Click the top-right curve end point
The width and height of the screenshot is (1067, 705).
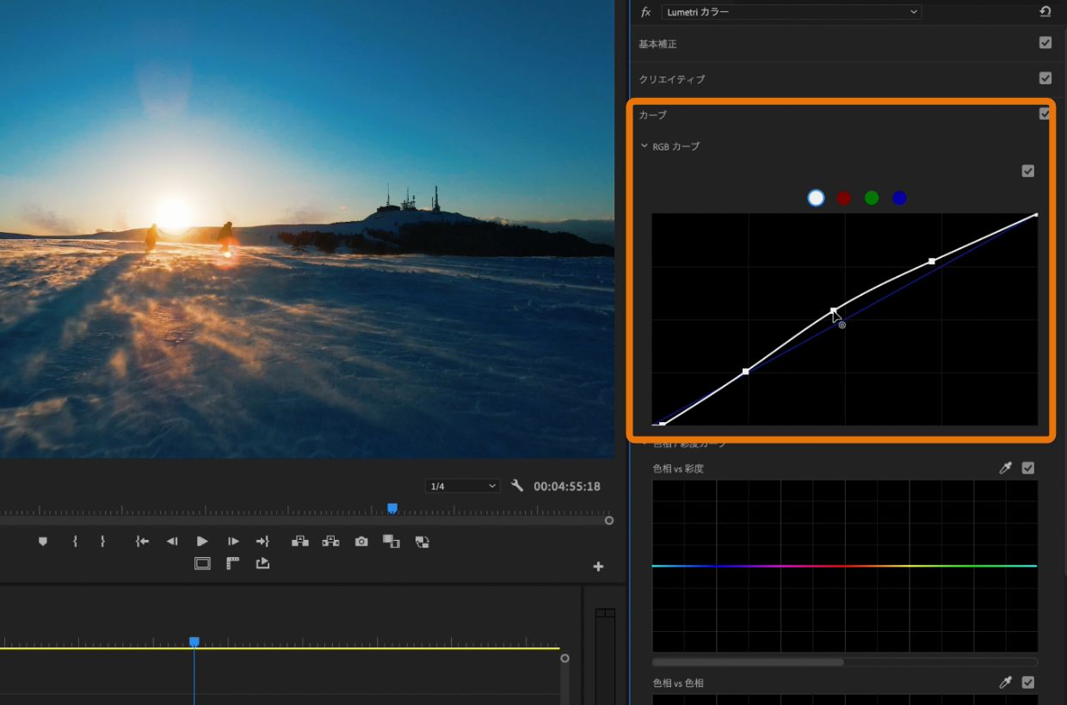1036,215
